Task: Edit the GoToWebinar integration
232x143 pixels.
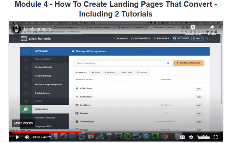Action: (200, 122)
